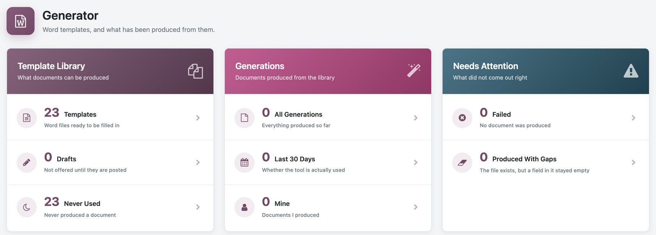Open All Generations via its chevron arrow
656x235 pixels.
[416, 118]
